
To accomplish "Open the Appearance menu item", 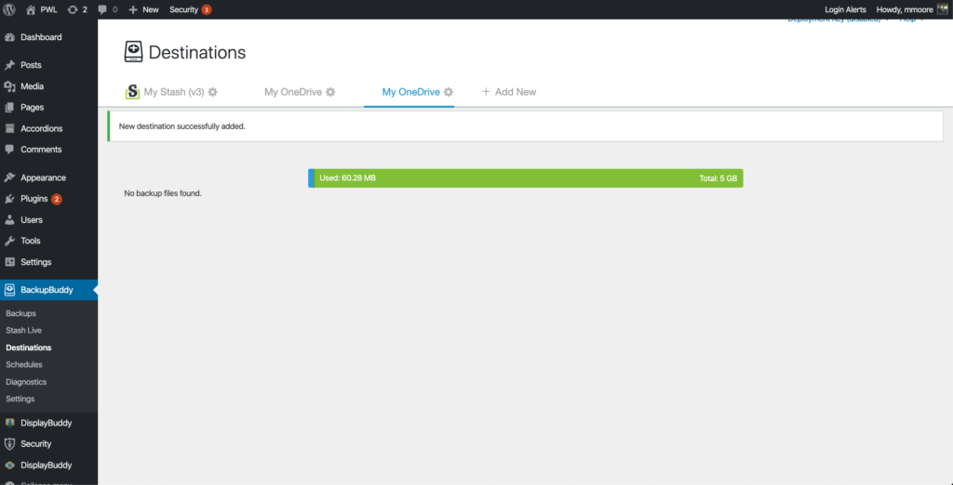I will 48,177.
